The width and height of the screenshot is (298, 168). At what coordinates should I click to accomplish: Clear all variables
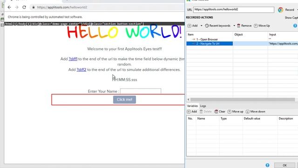coord(220,112)
